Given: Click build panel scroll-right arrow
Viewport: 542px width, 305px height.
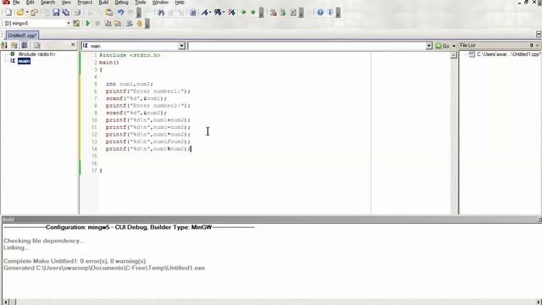Looking at the screenshot, I should (539, 302).
